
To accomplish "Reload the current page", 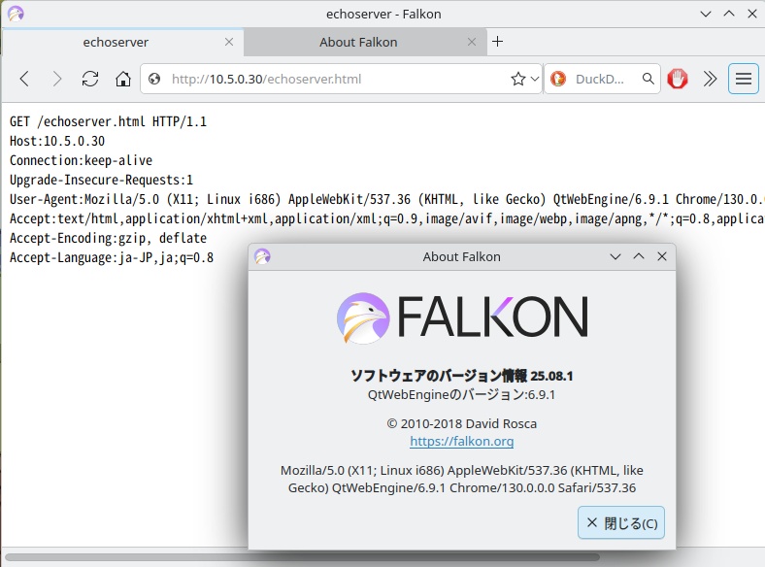I will point(90,79).
